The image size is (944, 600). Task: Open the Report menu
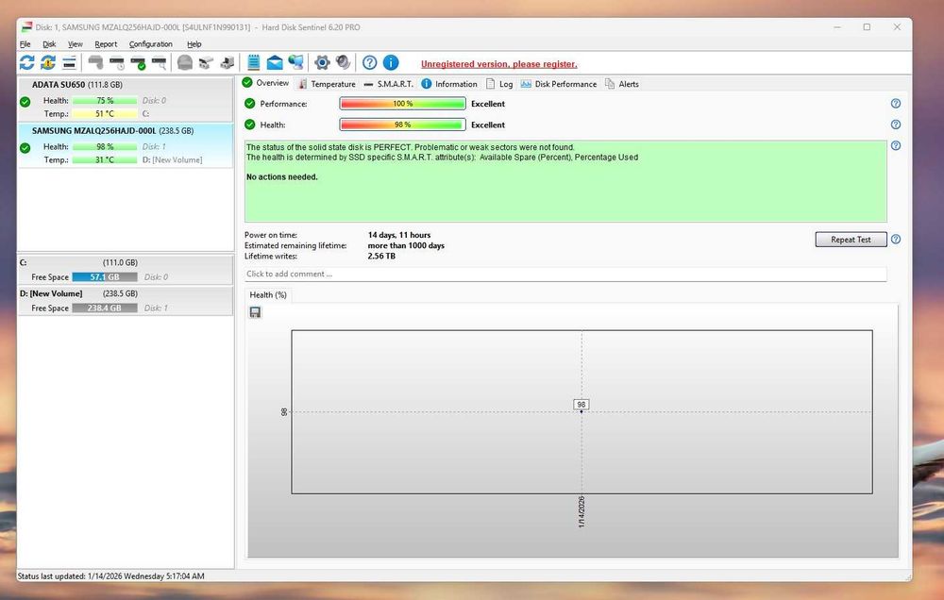pos(106,44)
